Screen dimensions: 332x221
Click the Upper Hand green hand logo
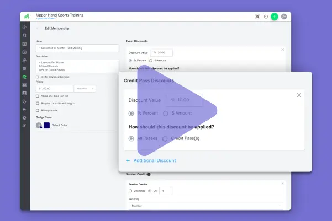click(x=27, y=17)
